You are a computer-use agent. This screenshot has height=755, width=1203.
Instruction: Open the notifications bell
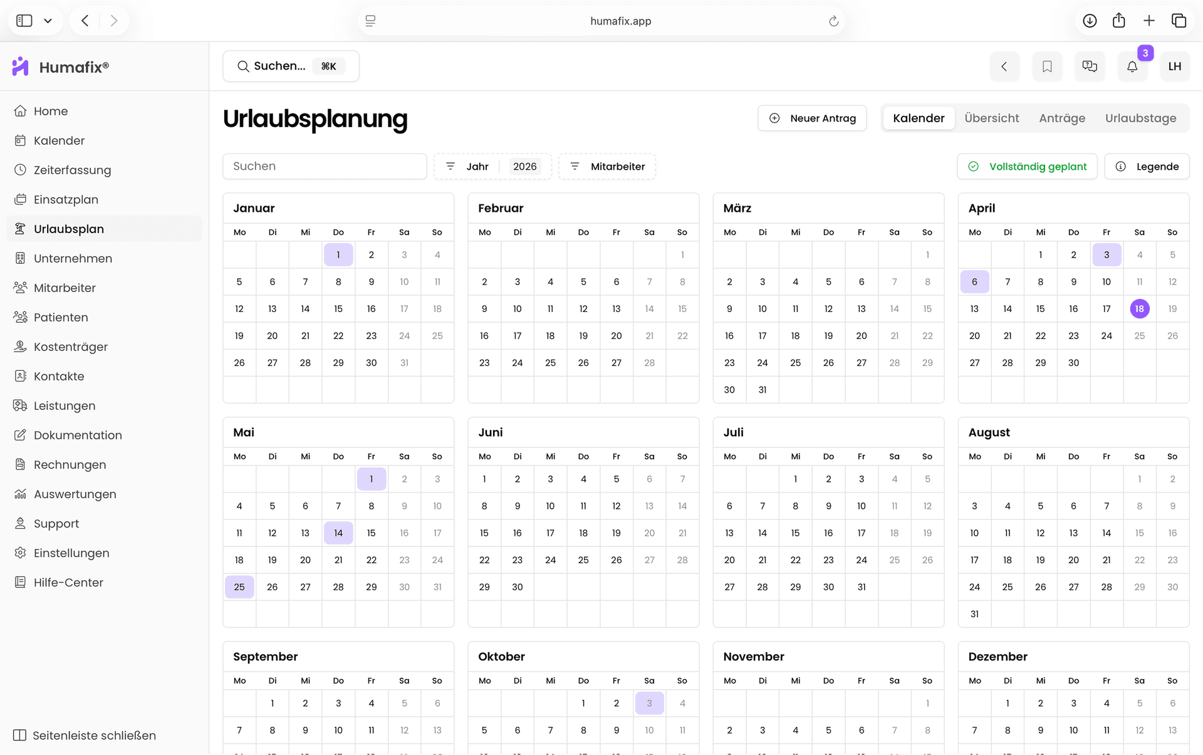click(x=1132, y=66)
